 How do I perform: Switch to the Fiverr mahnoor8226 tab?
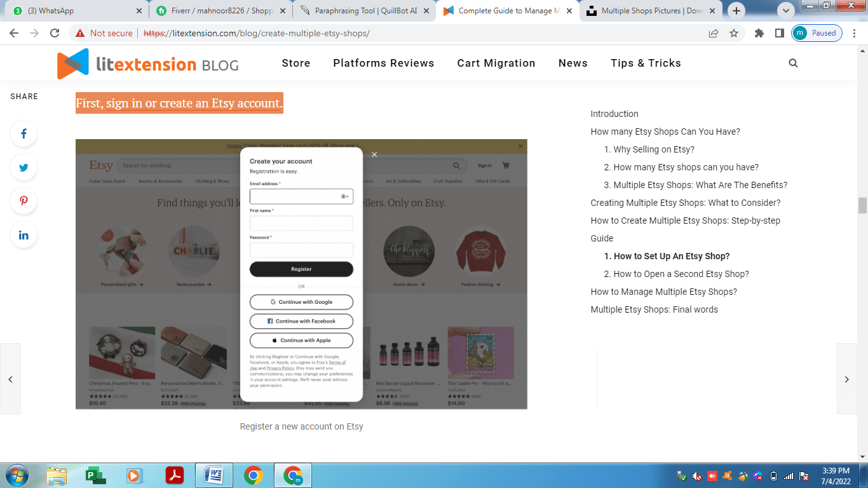click(221, 11)
